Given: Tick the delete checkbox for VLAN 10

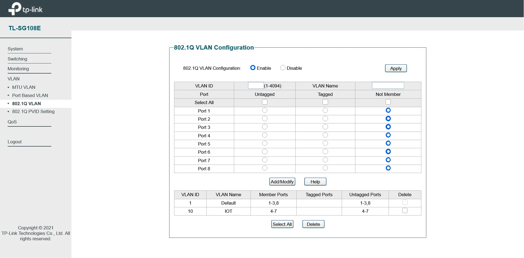Looking at the screenshot, I should click(405, 211).
